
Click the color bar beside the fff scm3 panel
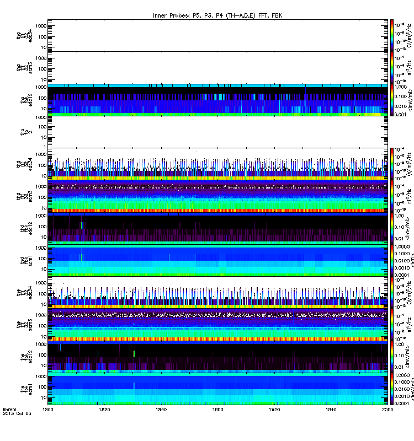tap(392, 325)
